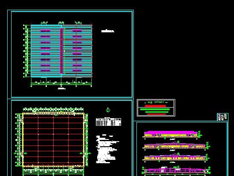Select the third elevation drawing from the top

pos(176,158)
